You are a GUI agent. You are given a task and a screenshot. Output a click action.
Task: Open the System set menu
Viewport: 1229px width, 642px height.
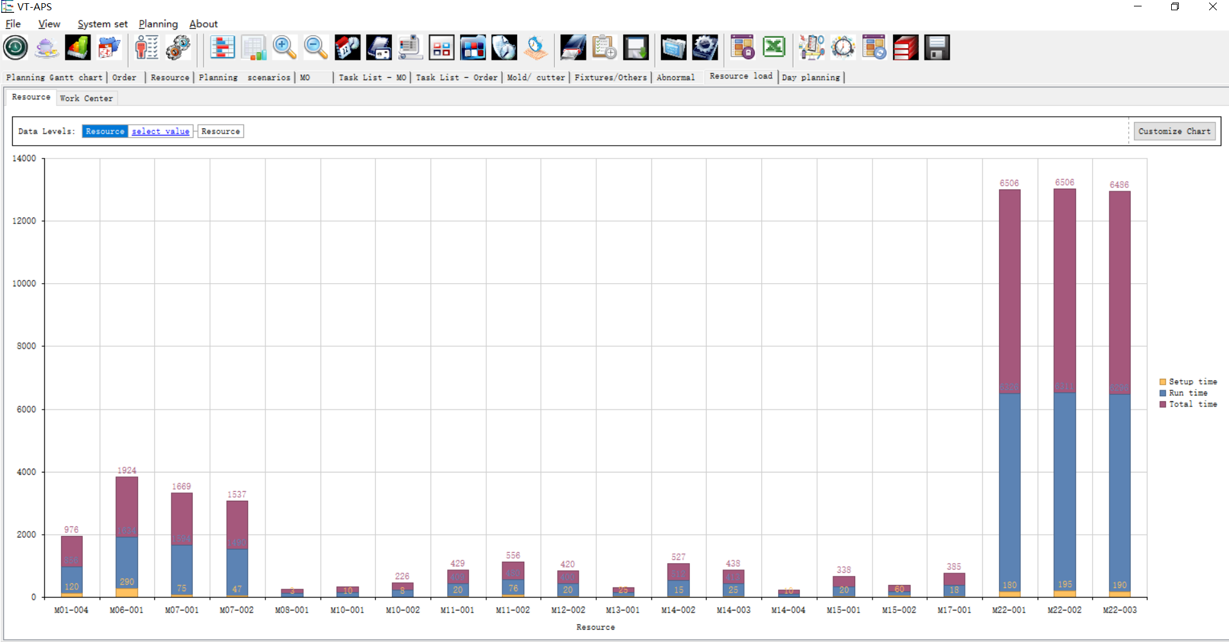pos(102,24)
